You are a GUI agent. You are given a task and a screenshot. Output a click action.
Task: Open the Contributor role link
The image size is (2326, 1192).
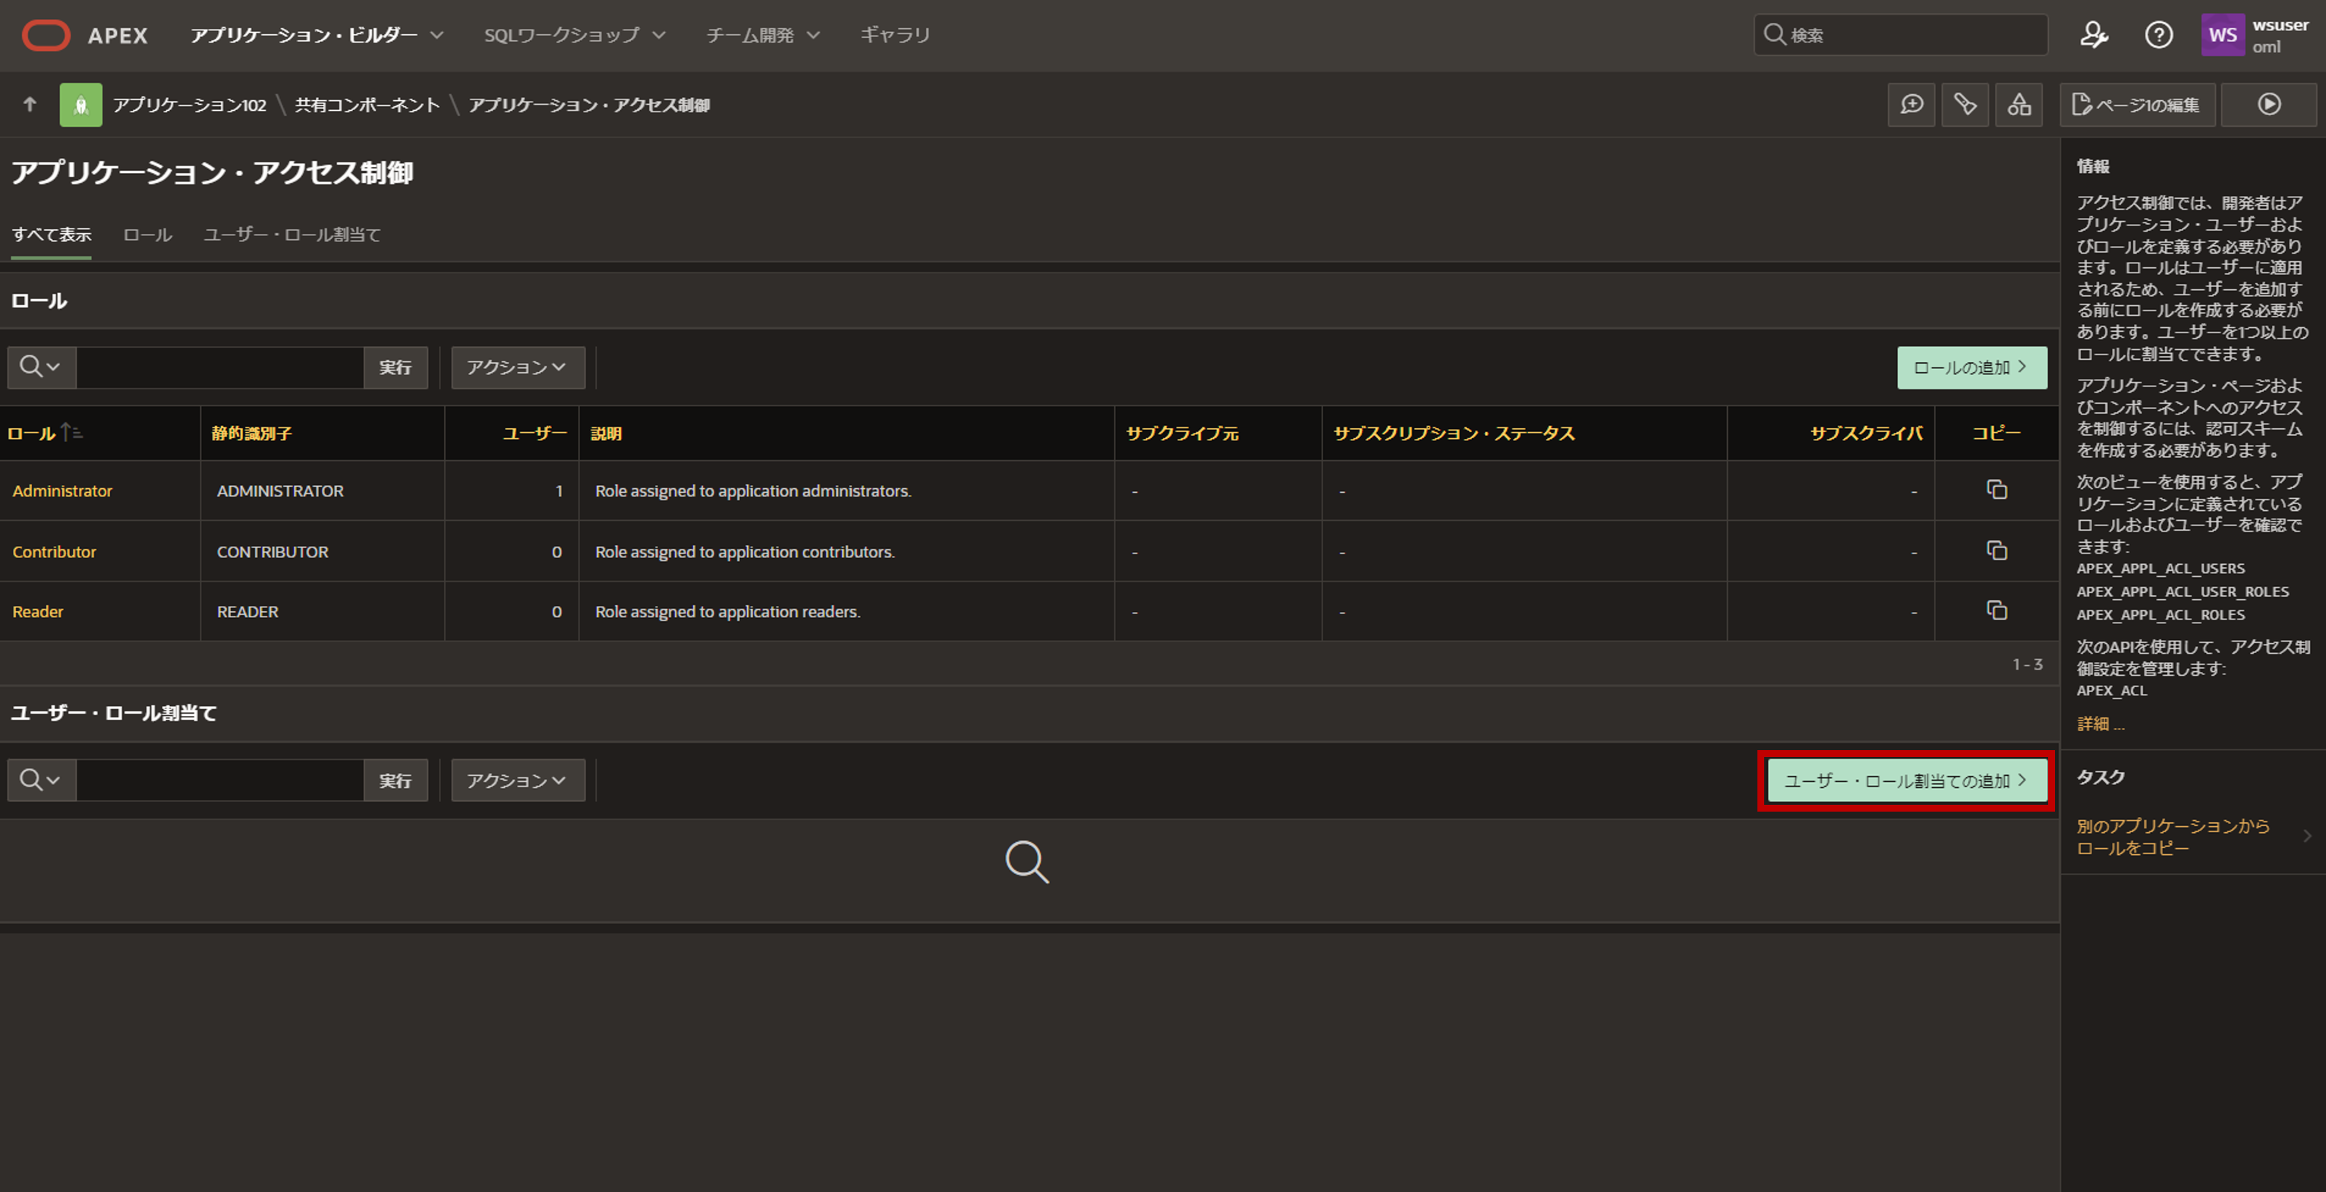[54, 552]
